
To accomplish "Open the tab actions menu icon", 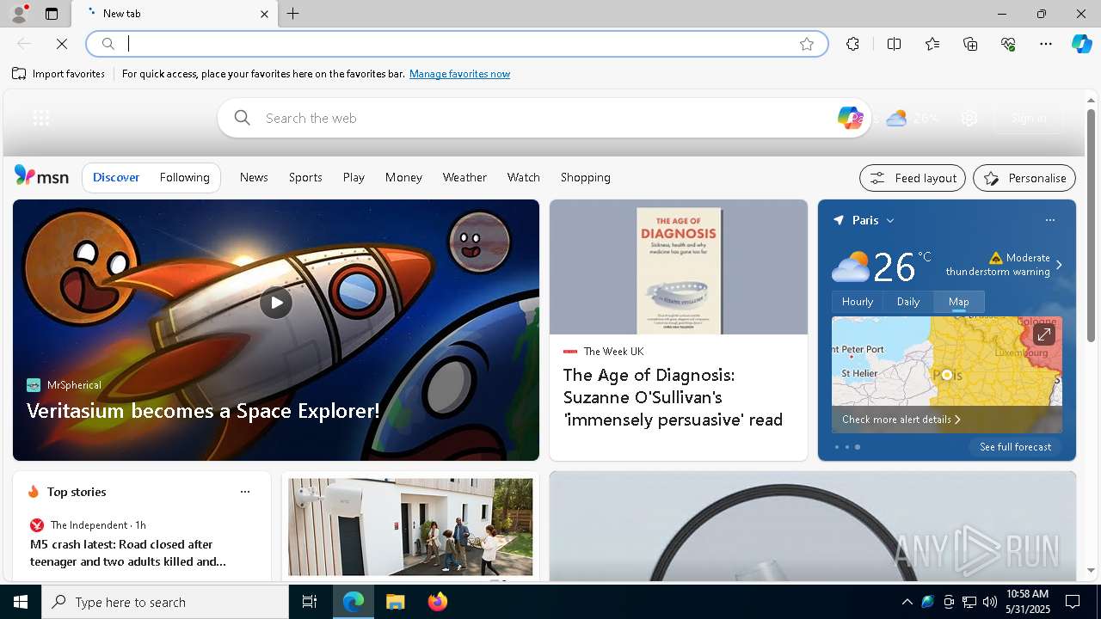I will tap(52, 14).
